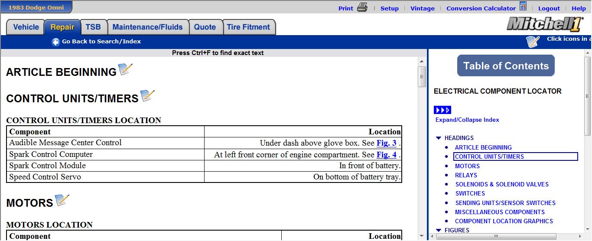Screen dimensions: 592x241
Task: Click the Table of Contents button
Action: 506,66
